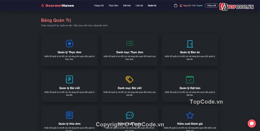Click the description under Quản lý Thực đơn
The height and width of the screenshot is (131, 260).
tap(70, 58)
